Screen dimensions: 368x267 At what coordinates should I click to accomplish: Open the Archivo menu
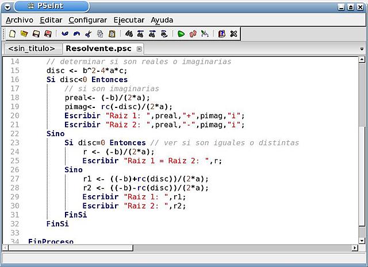tap(20, 20)
